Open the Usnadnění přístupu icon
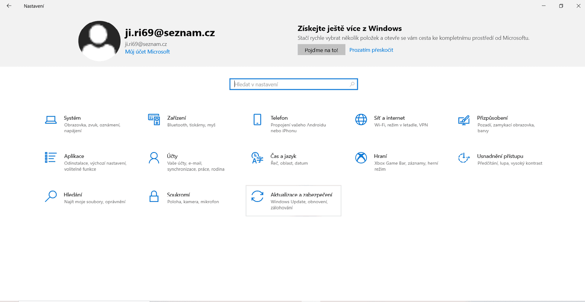 pos(464,158)
